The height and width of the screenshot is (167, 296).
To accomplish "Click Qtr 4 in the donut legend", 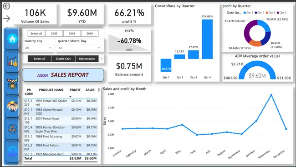I will pos(281,13).
